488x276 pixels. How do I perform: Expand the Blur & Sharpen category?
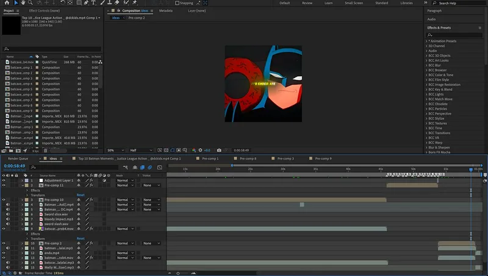(x=426, y=147)
